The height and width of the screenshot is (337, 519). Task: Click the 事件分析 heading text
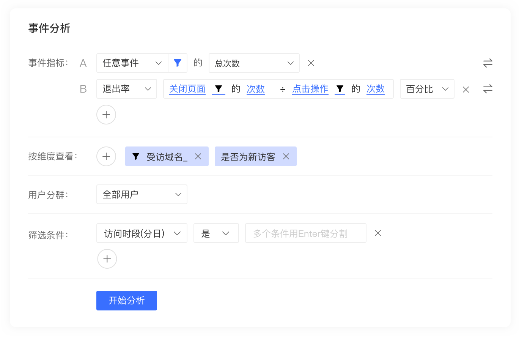[49, 28]
